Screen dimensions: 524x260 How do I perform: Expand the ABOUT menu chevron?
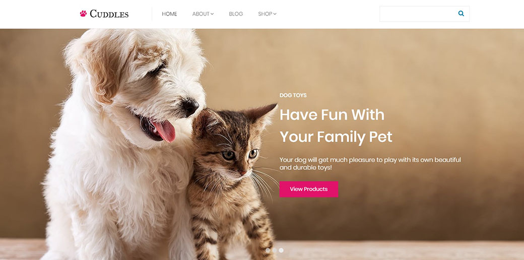212,14
